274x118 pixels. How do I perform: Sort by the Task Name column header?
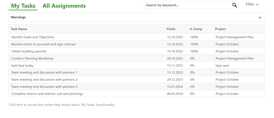point(19,29)
